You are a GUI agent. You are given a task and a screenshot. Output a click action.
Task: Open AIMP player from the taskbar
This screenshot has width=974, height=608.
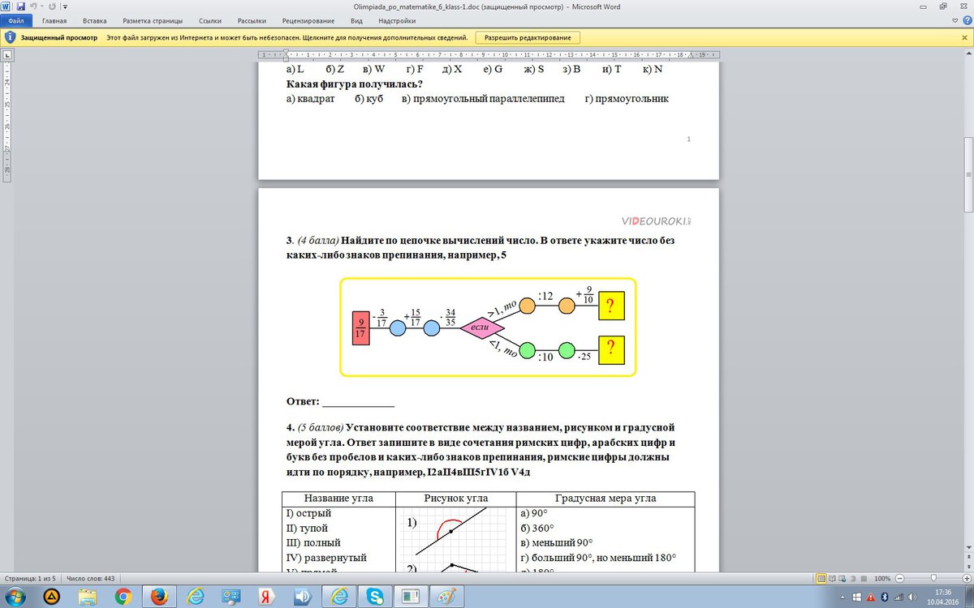[x=52, y=597]
